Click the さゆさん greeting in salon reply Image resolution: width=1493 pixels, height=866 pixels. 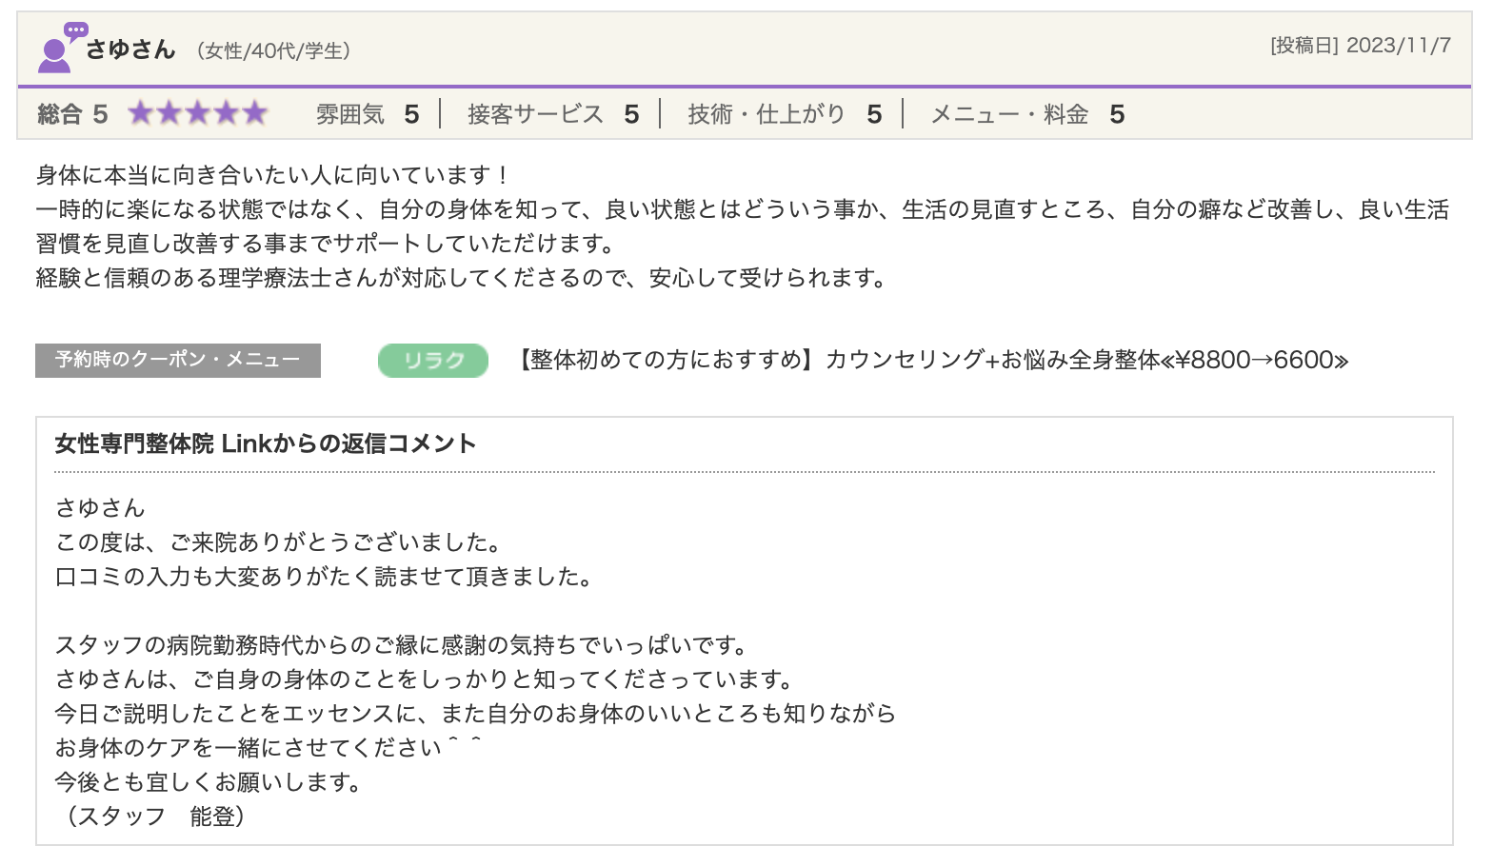[100, 508]
